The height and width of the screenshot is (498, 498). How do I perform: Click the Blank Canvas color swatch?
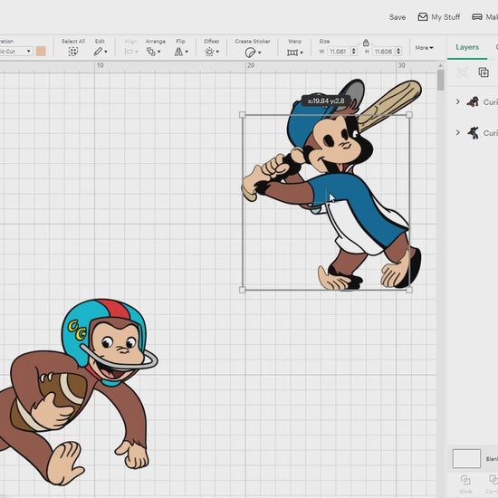tap(466, 459)
